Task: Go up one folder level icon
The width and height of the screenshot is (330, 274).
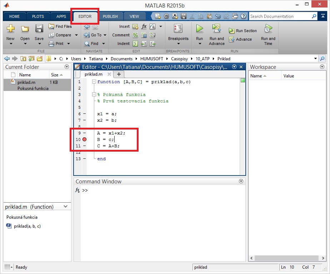Action: (23, 59)
